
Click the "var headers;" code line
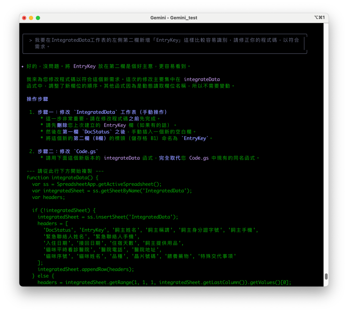click(x=48, y=197)
